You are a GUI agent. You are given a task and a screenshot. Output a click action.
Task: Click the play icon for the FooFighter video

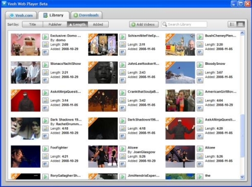pos(45,148)
